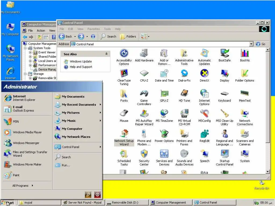
Task: Open All Programs in Start menu
Action: (23, 186)
